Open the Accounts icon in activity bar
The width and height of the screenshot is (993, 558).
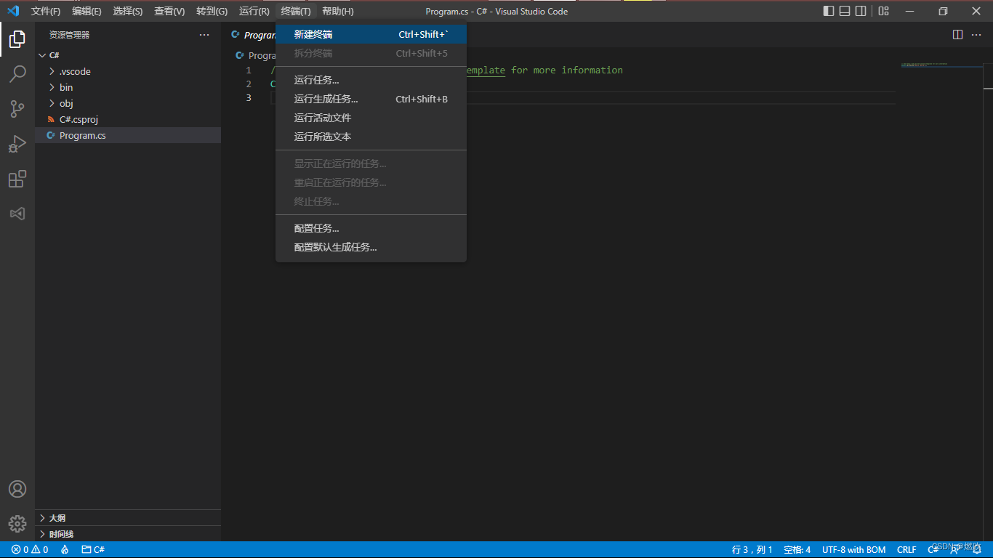click(x=17, y=489)
